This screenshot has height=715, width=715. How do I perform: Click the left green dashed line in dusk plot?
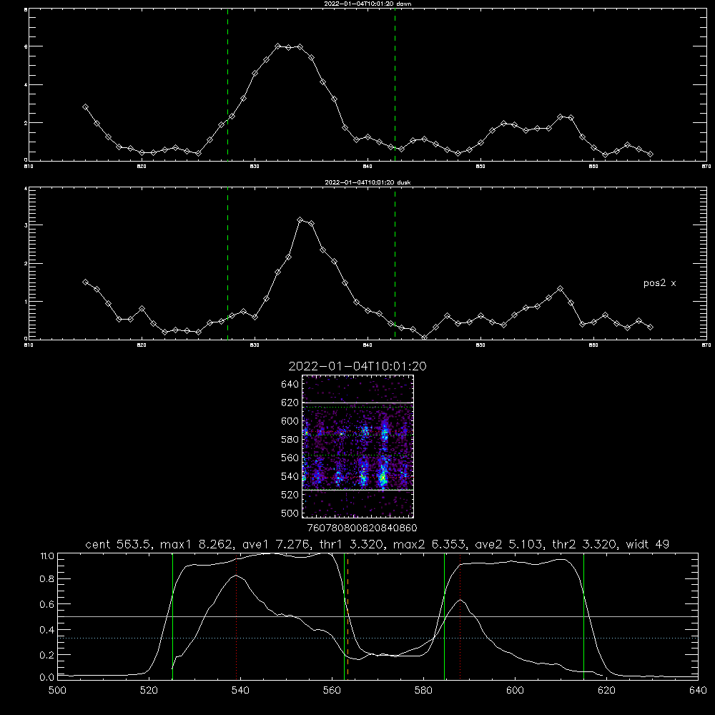click(227, 263)
